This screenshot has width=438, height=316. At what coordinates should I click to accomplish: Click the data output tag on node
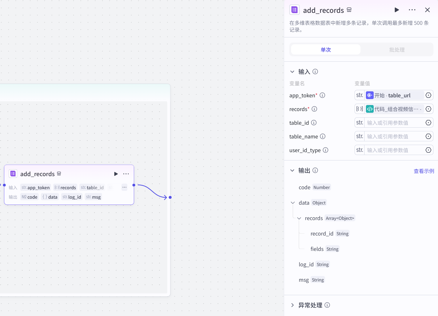tap(50, 197)
